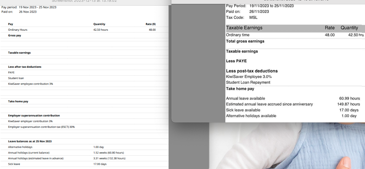365x169 pixels.
Task: Select the Student Loan Repayment line
Action: (248, 82)
